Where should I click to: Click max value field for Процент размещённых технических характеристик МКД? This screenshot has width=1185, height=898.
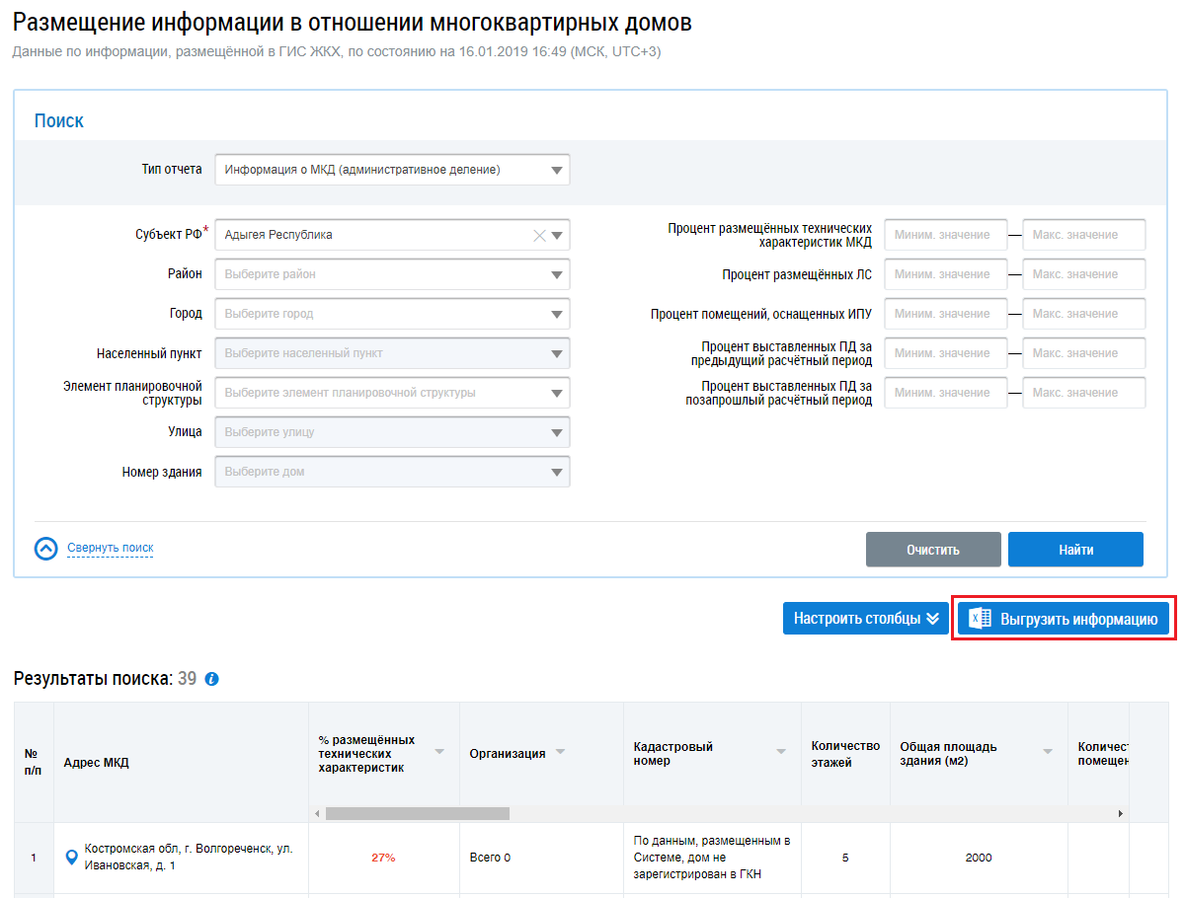1084,235
